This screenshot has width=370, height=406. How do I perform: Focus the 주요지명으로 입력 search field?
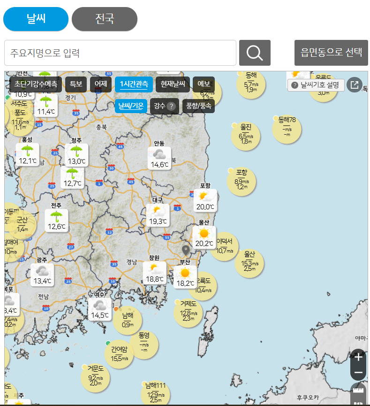point(120,53)
